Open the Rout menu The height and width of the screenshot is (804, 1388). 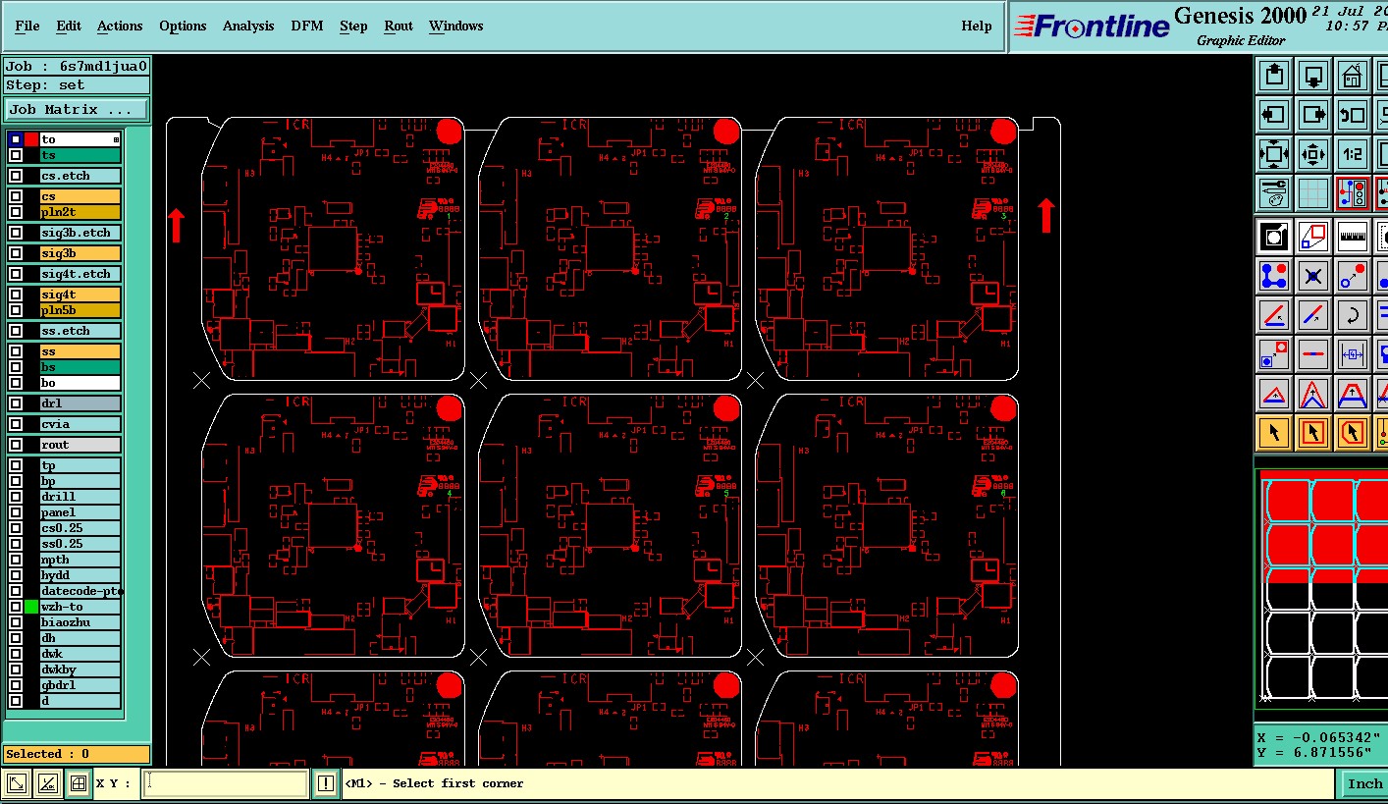point(399,26)
